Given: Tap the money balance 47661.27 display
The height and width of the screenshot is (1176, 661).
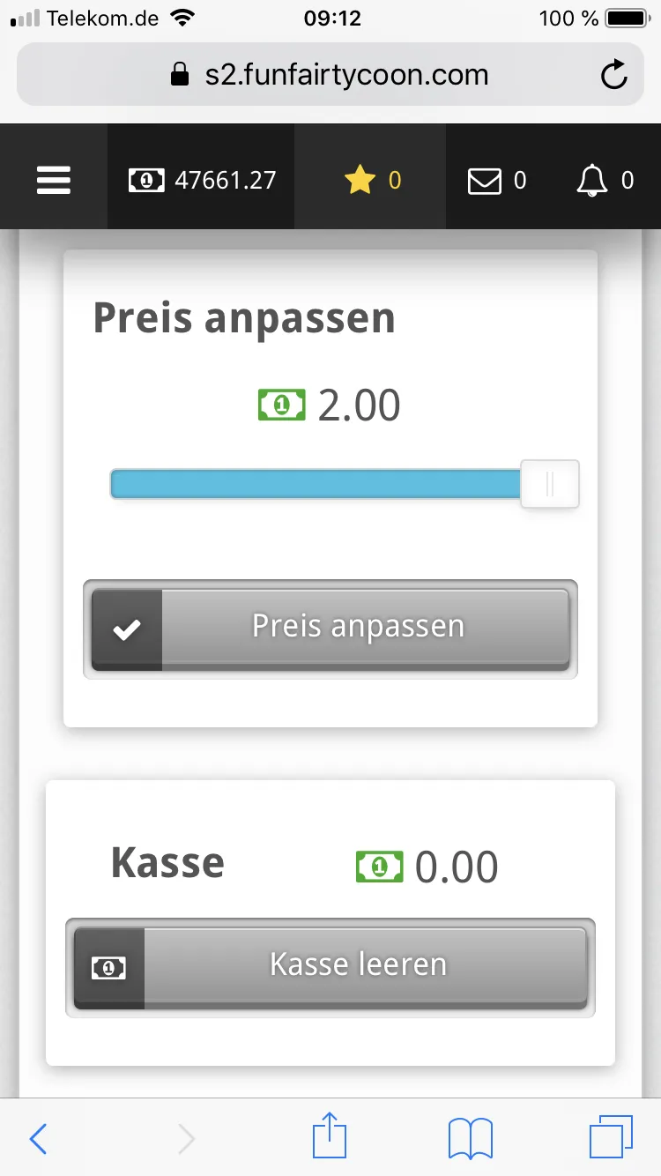Looking at the screenshot, I should (202, 181).
